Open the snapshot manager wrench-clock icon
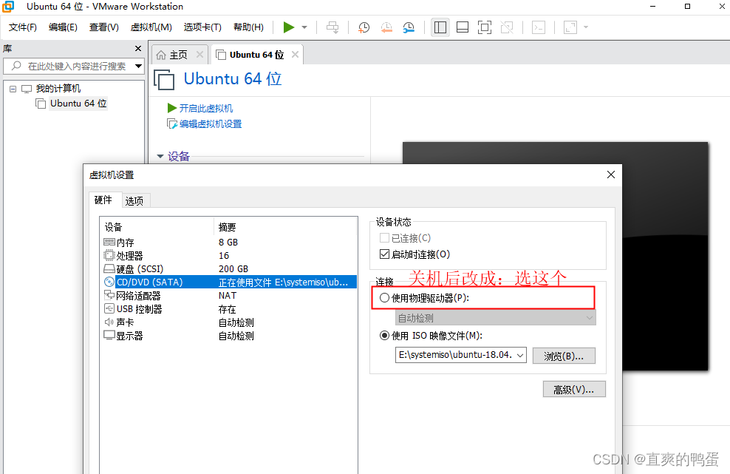This screenshot has height=474, width=730. click(409, 27)
